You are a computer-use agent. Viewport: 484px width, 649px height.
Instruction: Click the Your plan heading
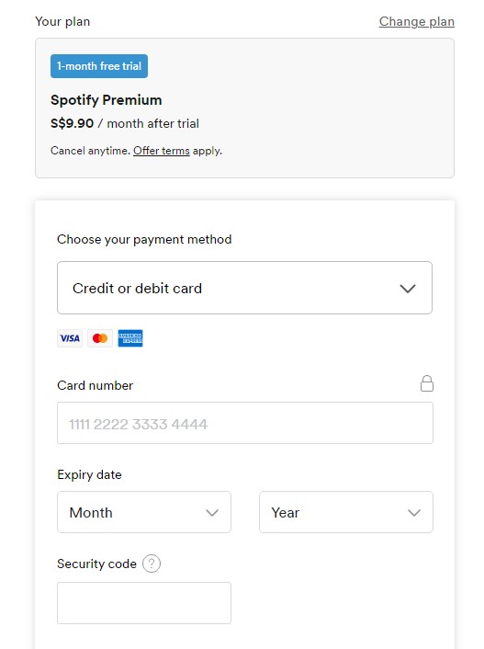(62, 21)
